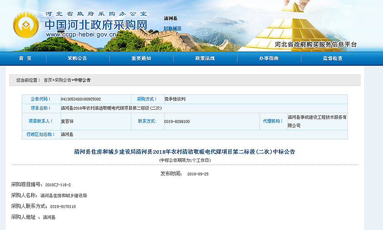The image size is (383, 230).
Task: Open the 采购公告 navigation menu
Action: pyautogui.click(x=79, y=58)
